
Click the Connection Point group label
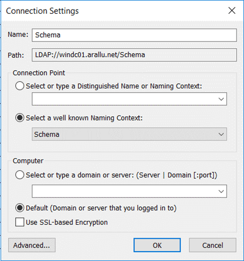pyautogui.click(x=39, y=73)
